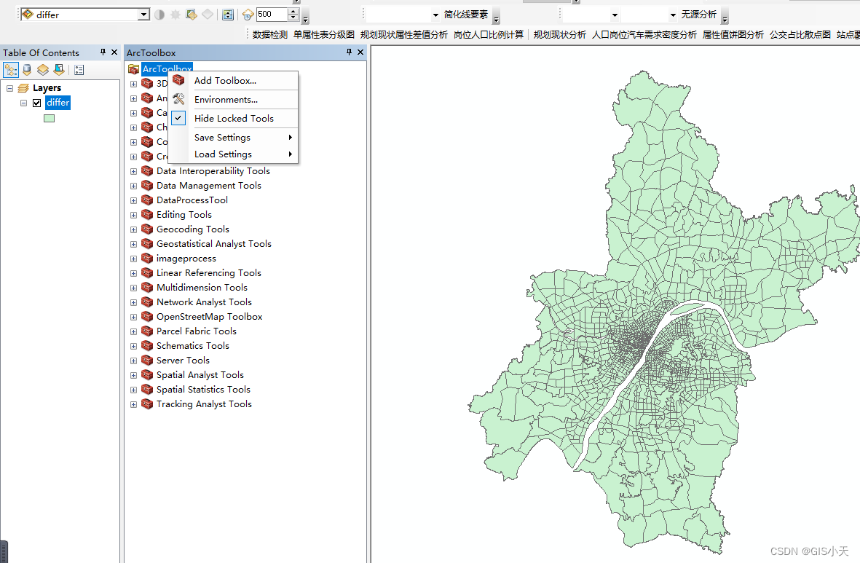The image size is (860, 563).
Task: Open the Adjust Transparency tool icon
Action: 191,14
